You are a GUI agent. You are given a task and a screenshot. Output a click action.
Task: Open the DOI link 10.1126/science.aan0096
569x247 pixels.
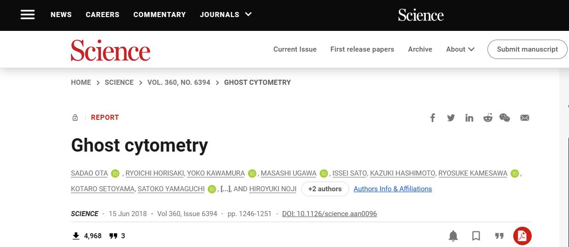pos(329,214)
